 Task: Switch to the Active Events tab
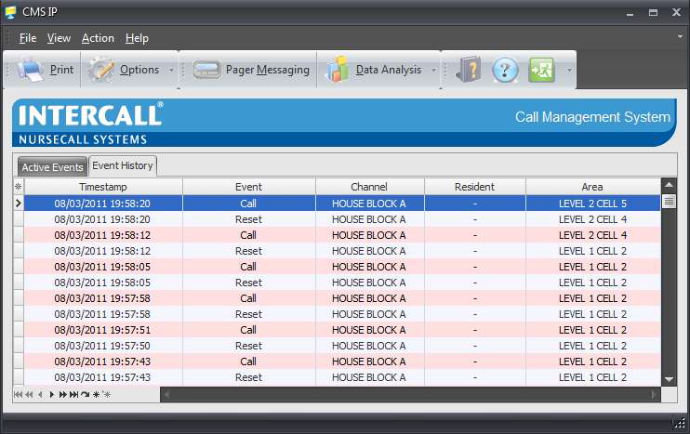(x=53, y=167)
